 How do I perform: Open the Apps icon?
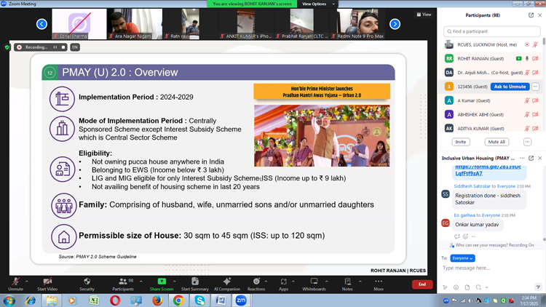click(283, 282)
